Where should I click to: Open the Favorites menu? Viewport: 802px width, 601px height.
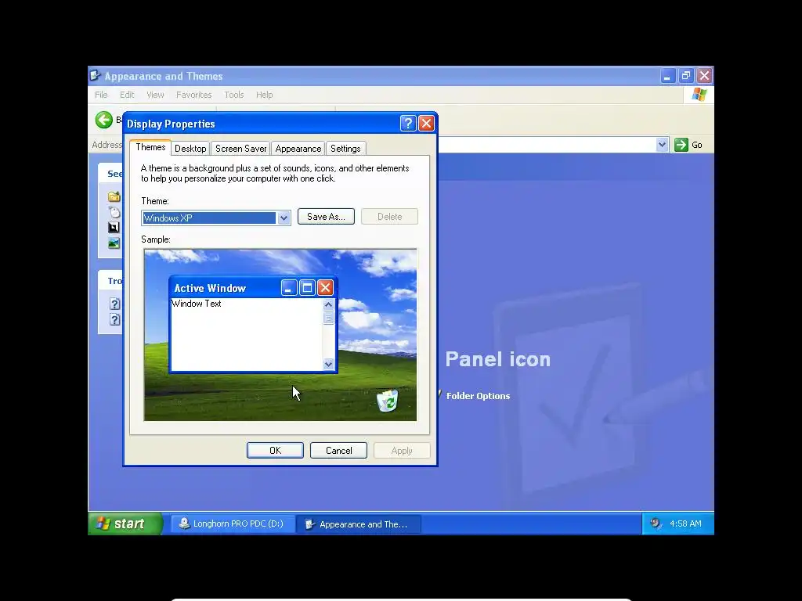pos(194,95)
